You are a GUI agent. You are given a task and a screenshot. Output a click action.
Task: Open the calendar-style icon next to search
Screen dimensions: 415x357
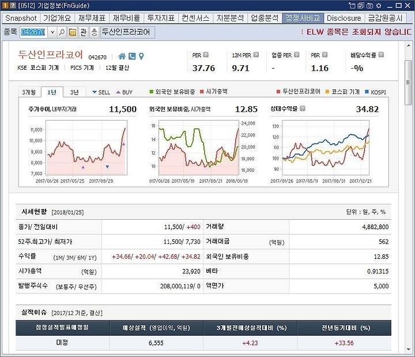pyautogui.click(x=73, y=32)
